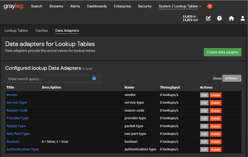Open the Service-Type adapter link
Viewport: 248px width, 157px height.
point(16,103)
